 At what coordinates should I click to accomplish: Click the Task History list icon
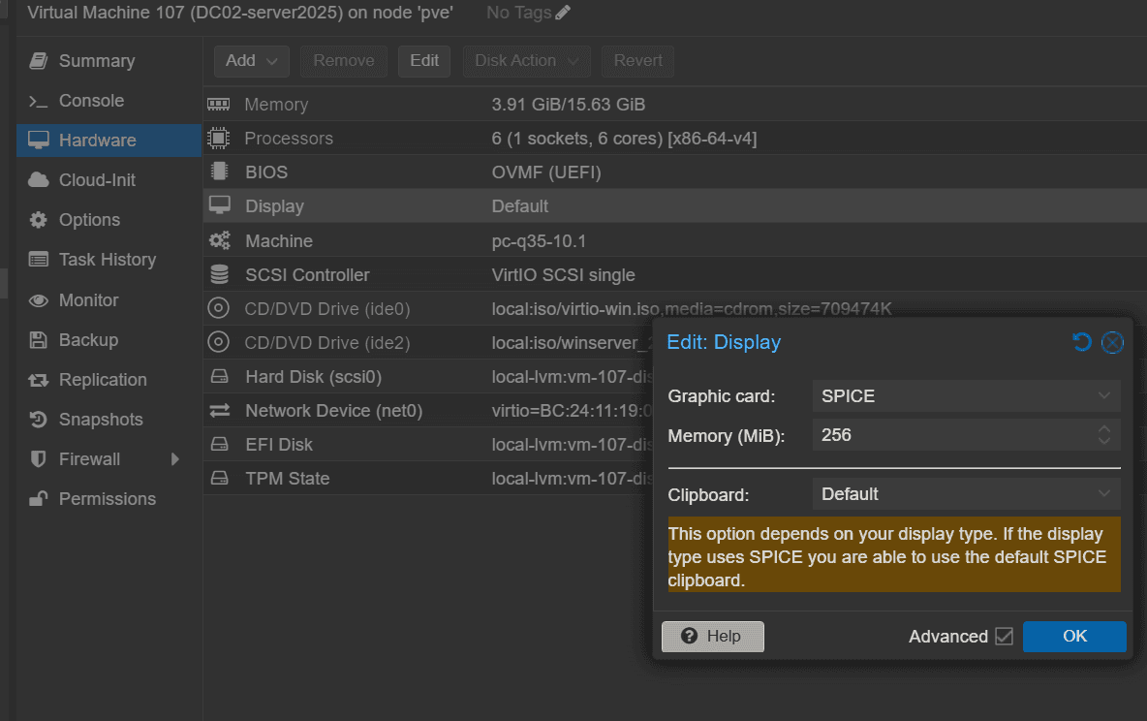tap(38, 259)
